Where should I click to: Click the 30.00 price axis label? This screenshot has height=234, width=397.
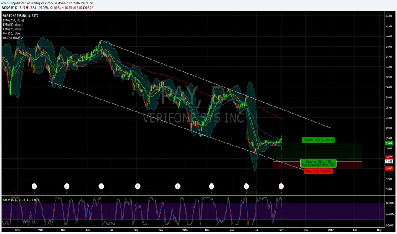388,87
